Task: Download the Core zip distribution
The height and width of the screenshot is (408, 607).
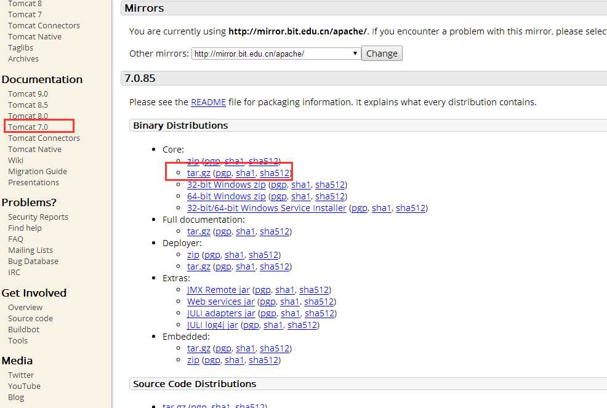Action: point(193,161)
